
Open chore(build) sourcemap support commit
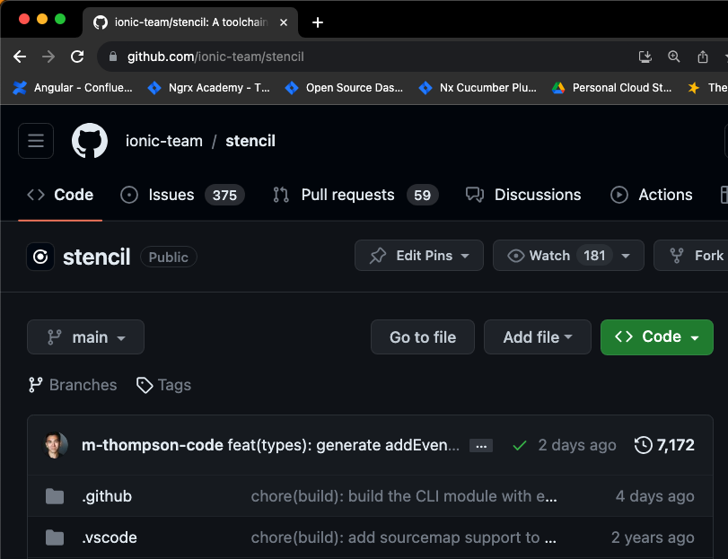[x=403, y=537]
